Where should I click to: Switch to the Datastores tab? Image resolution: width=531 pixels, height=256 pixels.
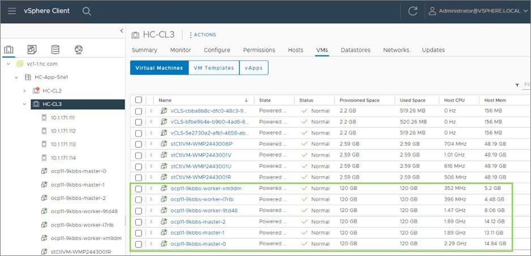coord(355,50)
